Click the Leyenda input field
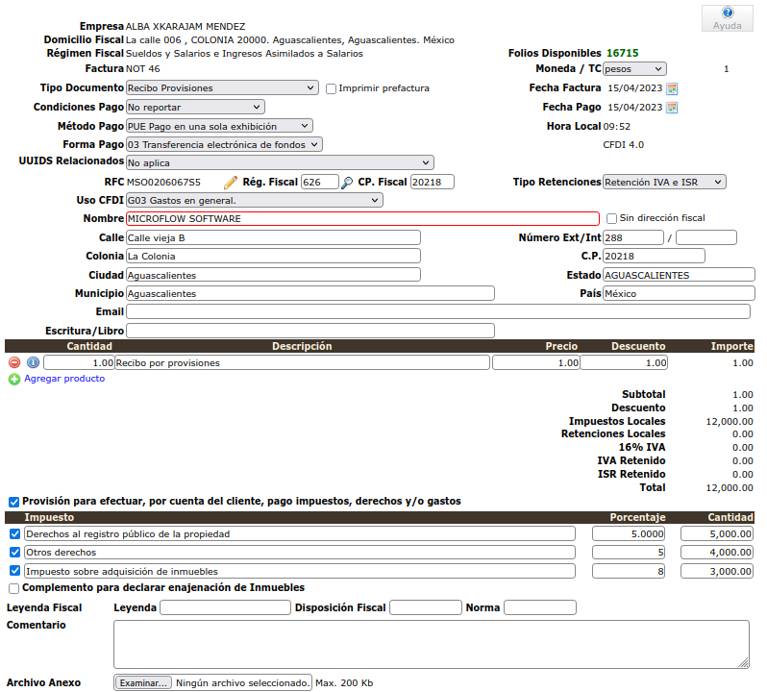Screen dimensions: 767x692 click(x=226, y=607)
